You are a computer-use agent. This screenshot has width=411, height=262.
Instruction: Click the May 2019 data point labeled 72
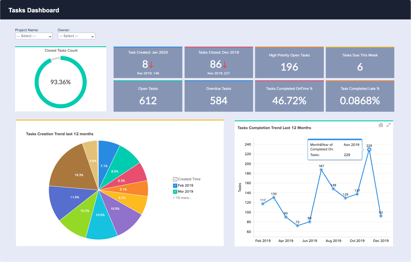tap(297, 226)
